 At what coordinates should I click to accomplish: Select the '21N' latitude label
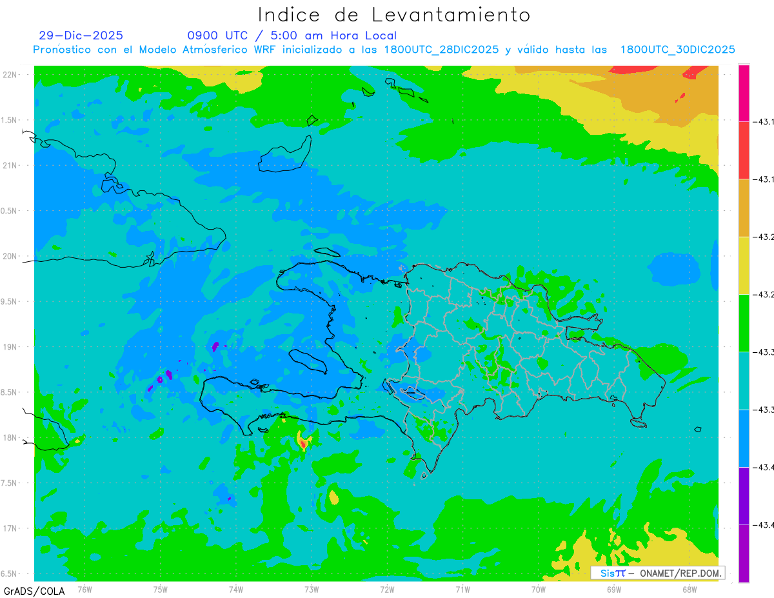click(x=10, y=165)
